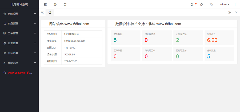Click the tag note icon
Screen dimensions: 240x112
211,5
